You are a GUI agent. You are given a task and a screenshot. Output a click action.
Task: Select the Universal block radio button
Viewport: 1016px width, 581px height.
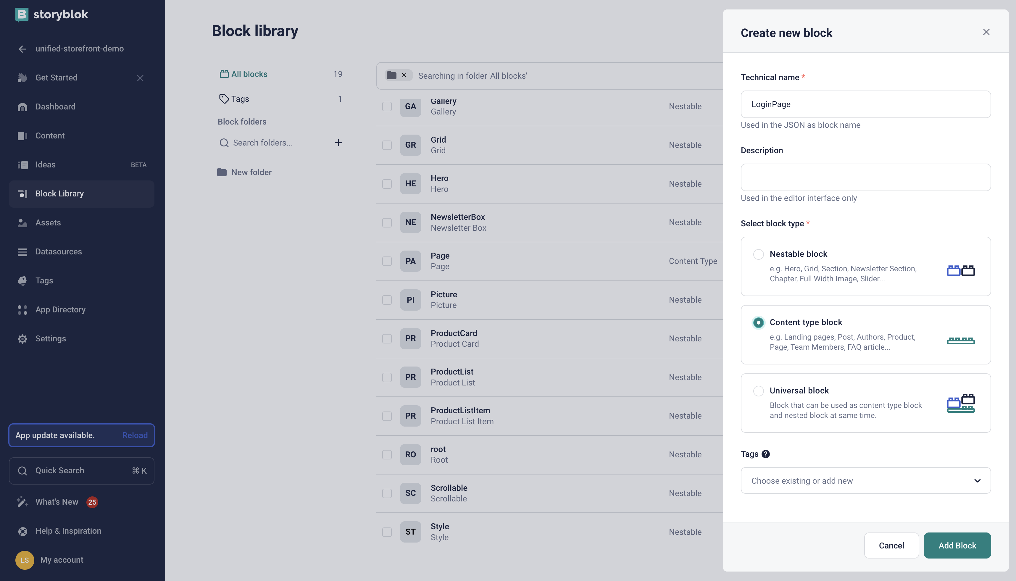coord(758,391)
